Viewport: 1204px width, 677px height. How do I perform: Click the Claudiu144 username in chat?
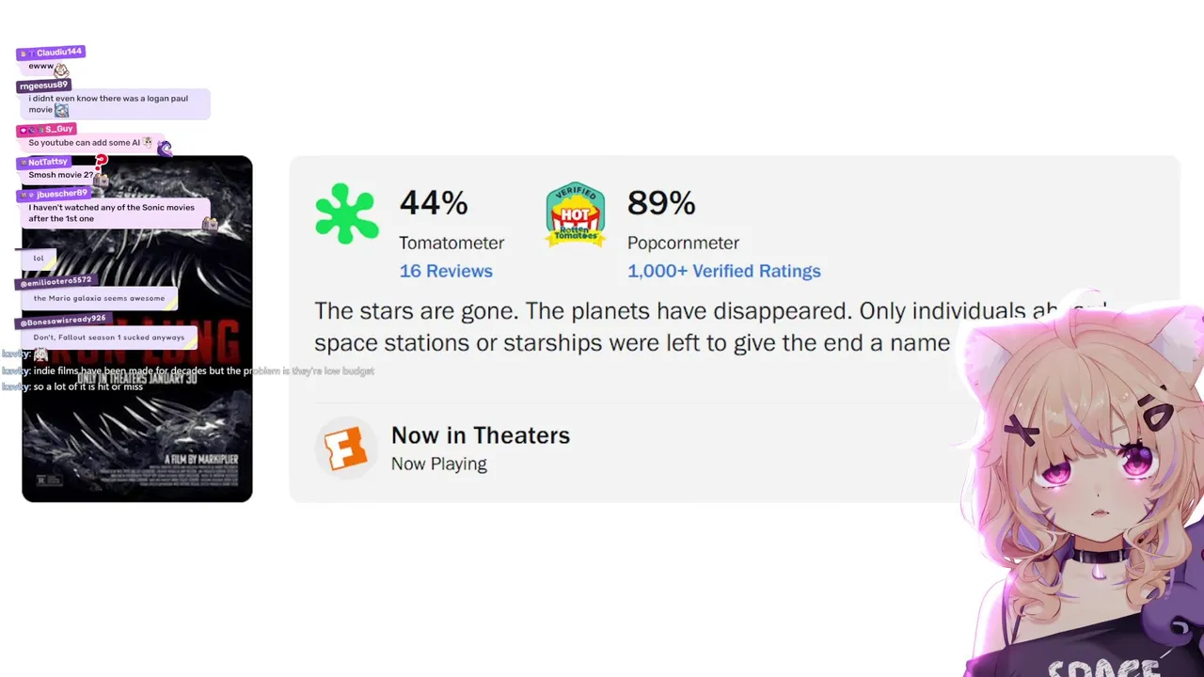point(58,53)
